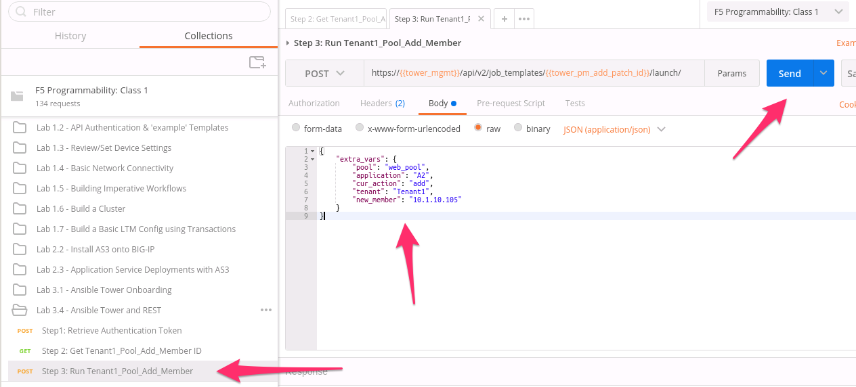
Task: Open the new tab plus icon
Action: [504, 19]
